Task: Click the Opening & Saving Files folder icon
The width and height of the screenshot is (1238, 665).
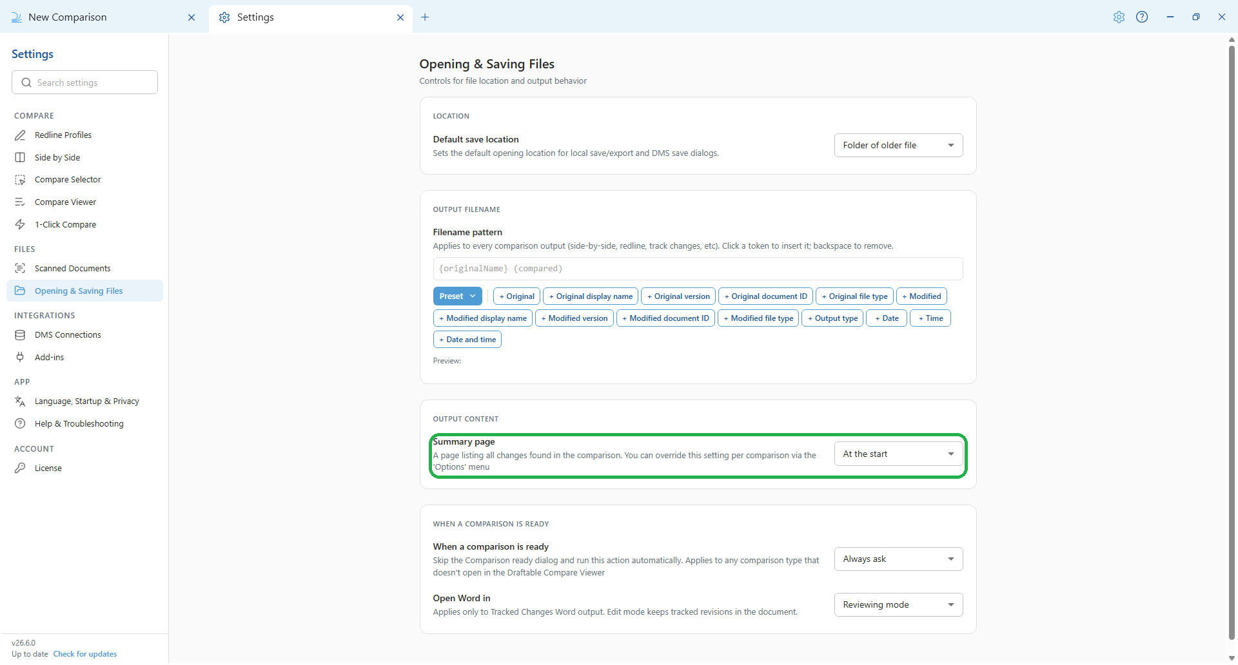Action: coord(20,291)
